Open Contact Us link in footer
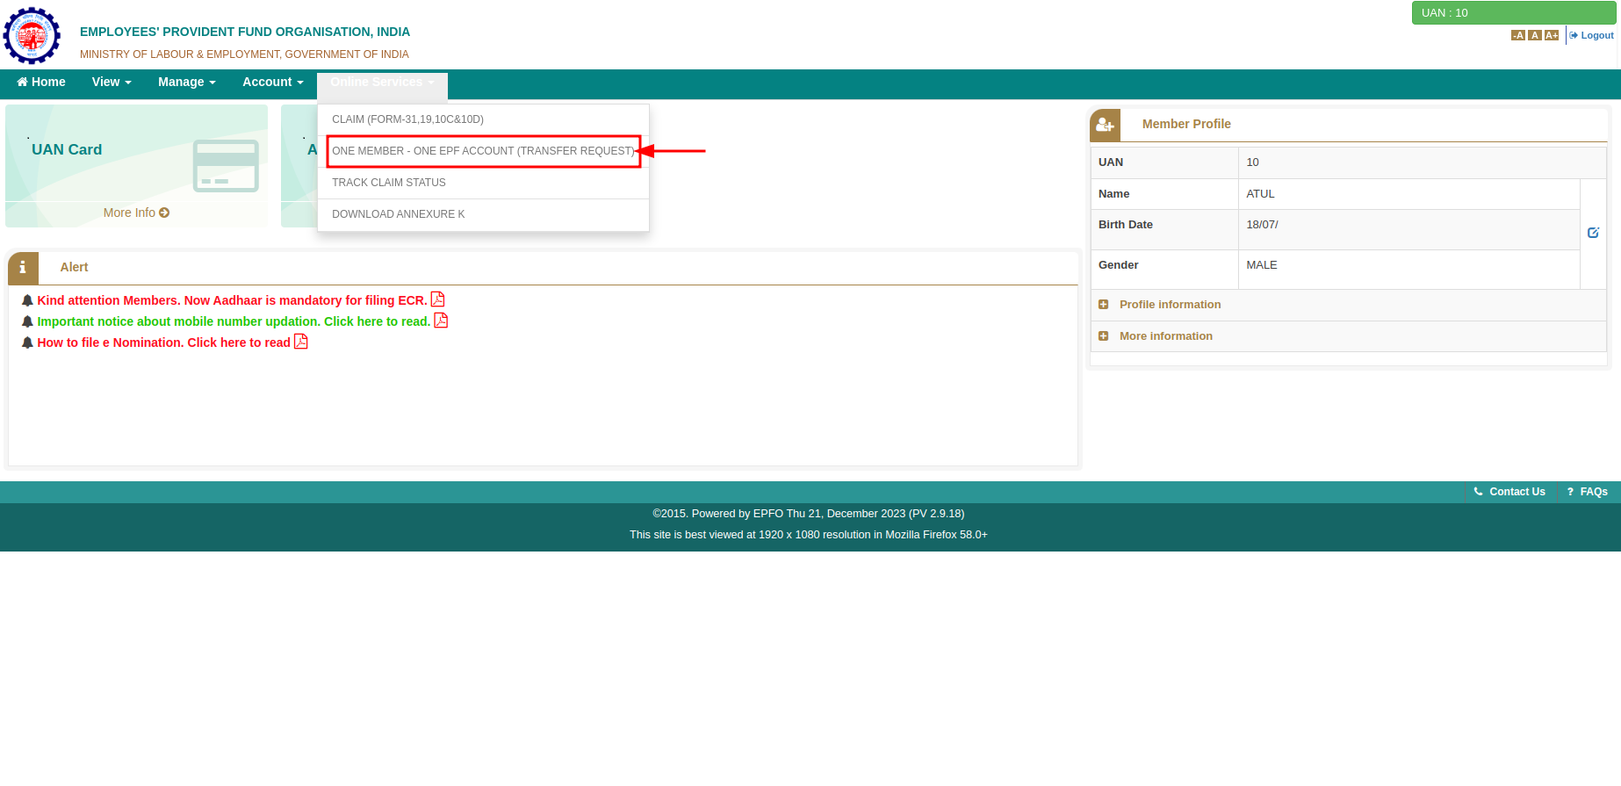Image resolution: width=1621 pixels, height=786 pixels. pyautogui.click(x=1509, y=492)
